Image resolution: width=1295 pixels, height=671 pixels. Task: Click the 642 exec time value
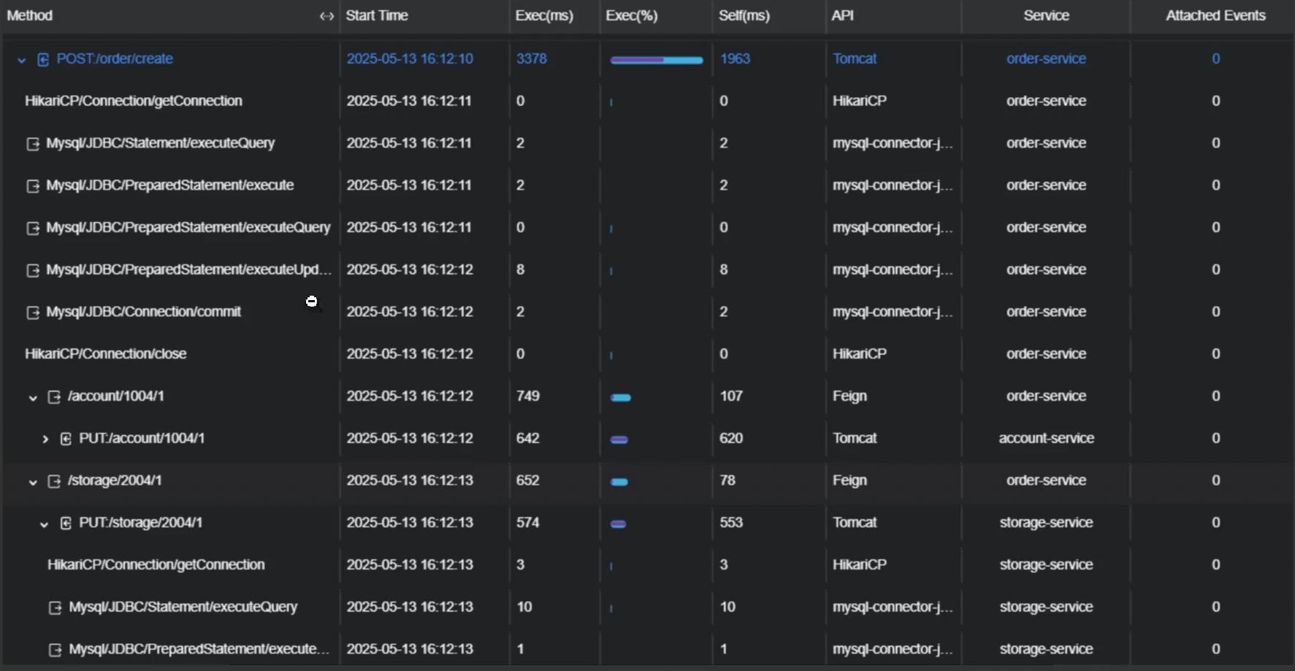528,438
